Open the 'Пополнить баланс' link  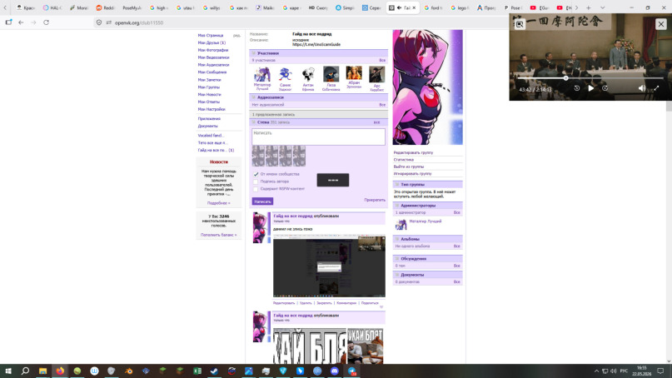tap(218, 235)
